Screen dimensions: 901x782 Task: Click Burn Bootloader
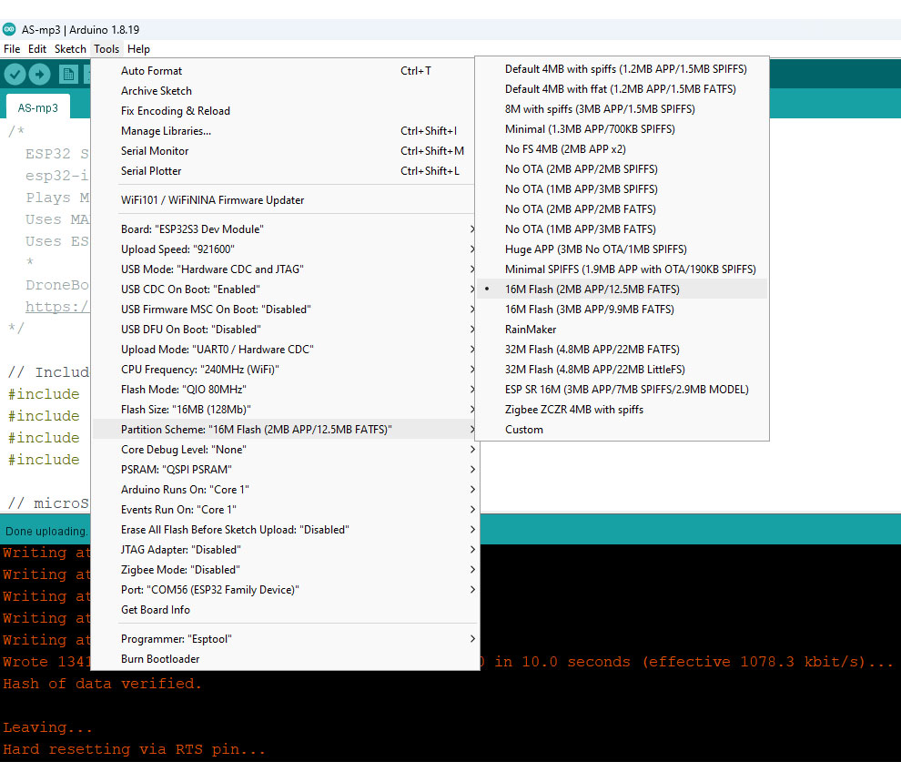160,659
